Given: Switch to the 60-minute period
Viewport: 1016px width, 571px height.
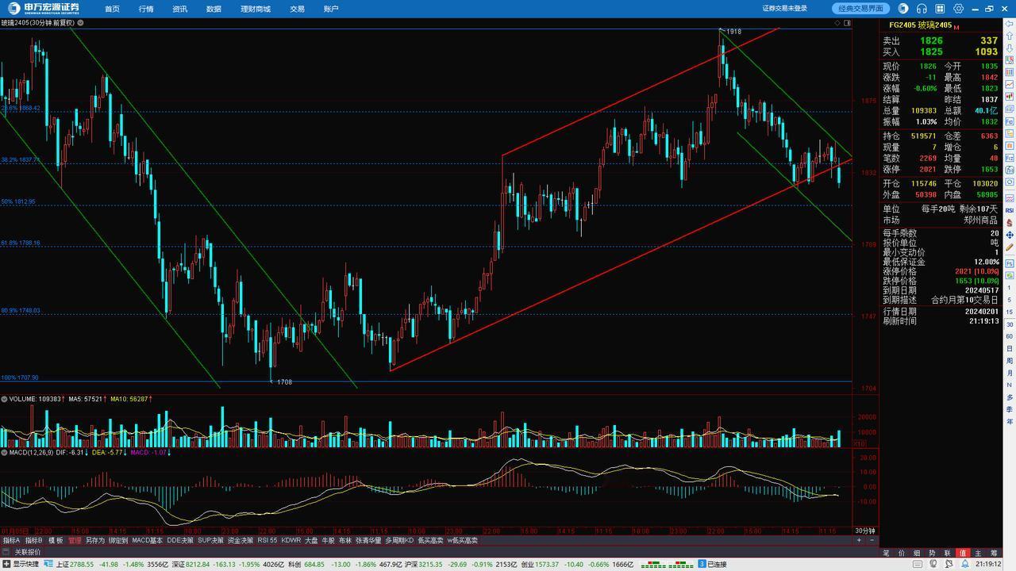Looking at the screenshot, I should [x=1010, y=336].
